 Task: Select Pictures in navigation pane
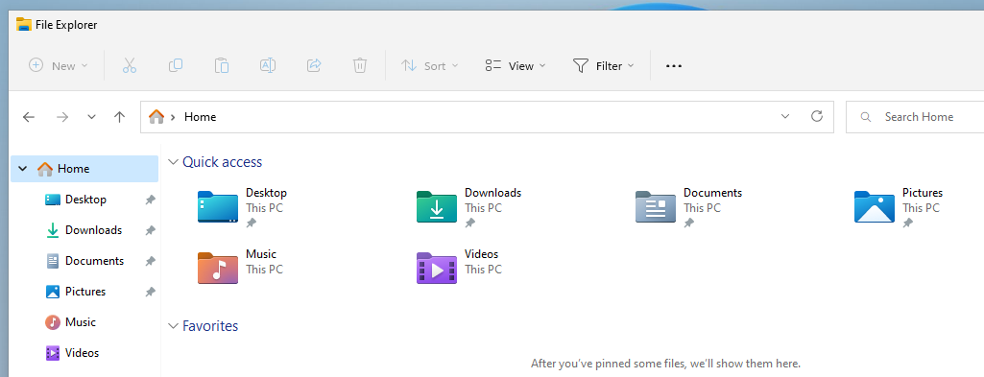84,292
